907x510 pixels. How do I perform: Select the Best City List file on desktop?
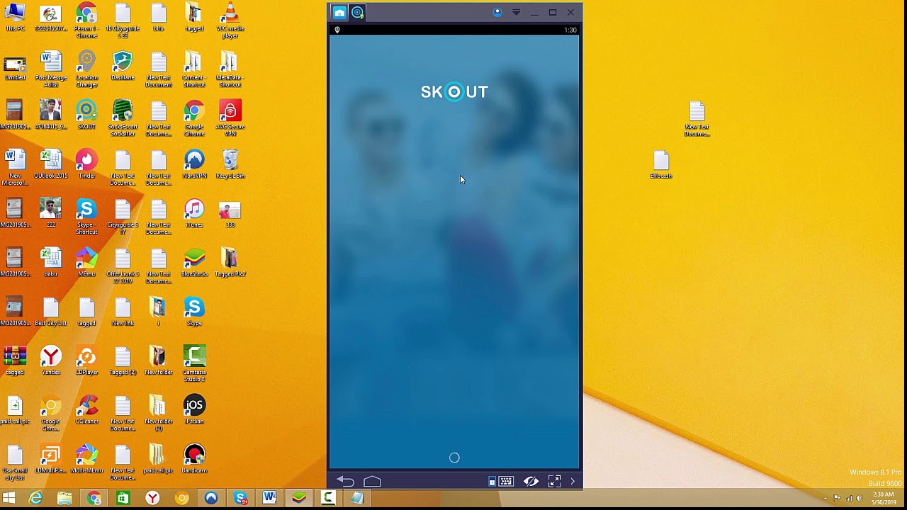pos(50,311)
